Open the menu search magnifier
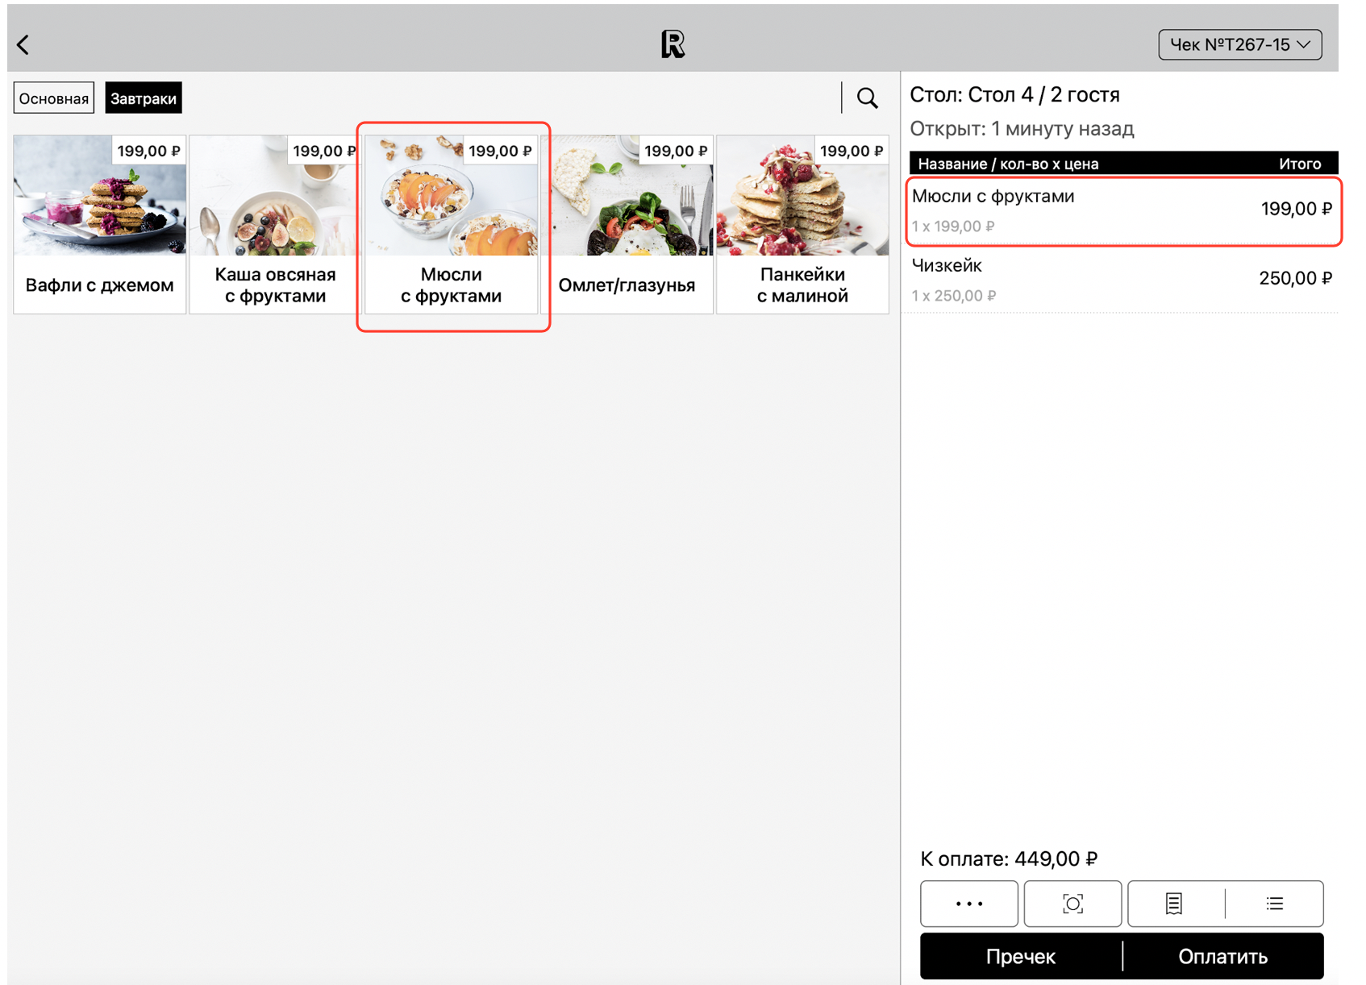Viewport: 1366px width, 985px height. point(867,98)
